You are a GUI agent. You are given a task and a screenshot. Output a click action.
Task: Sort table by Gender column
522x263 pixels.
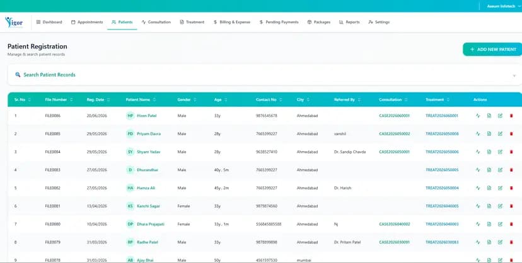[x=195, y=99]
